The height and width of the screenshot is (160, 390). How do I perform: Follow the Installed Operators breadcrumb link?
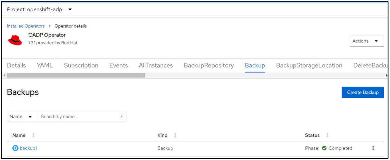click(x=26, y=26)
